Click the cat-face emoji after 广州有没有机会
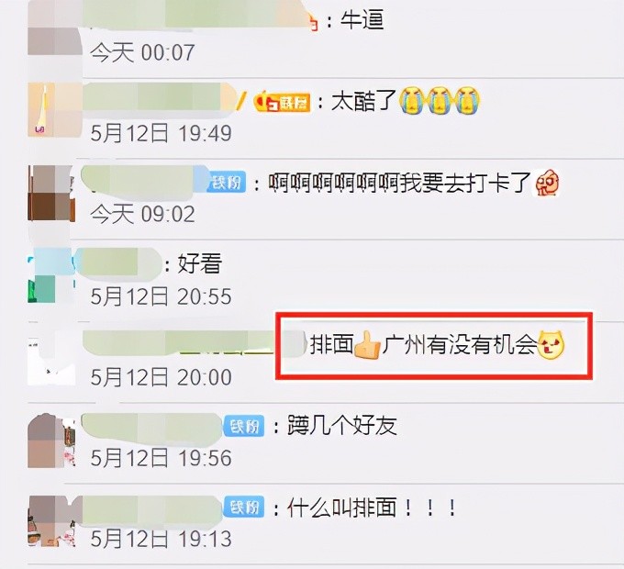 [552, 344]
